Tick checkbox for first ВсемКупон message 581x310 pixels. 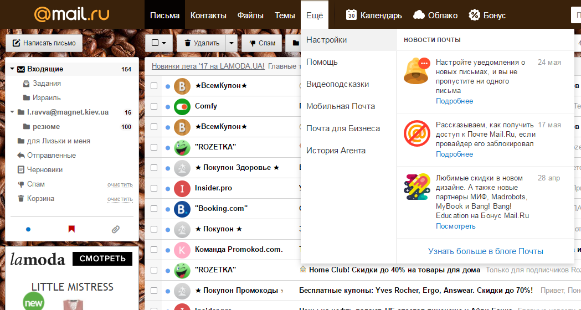[x=154, y=86]
